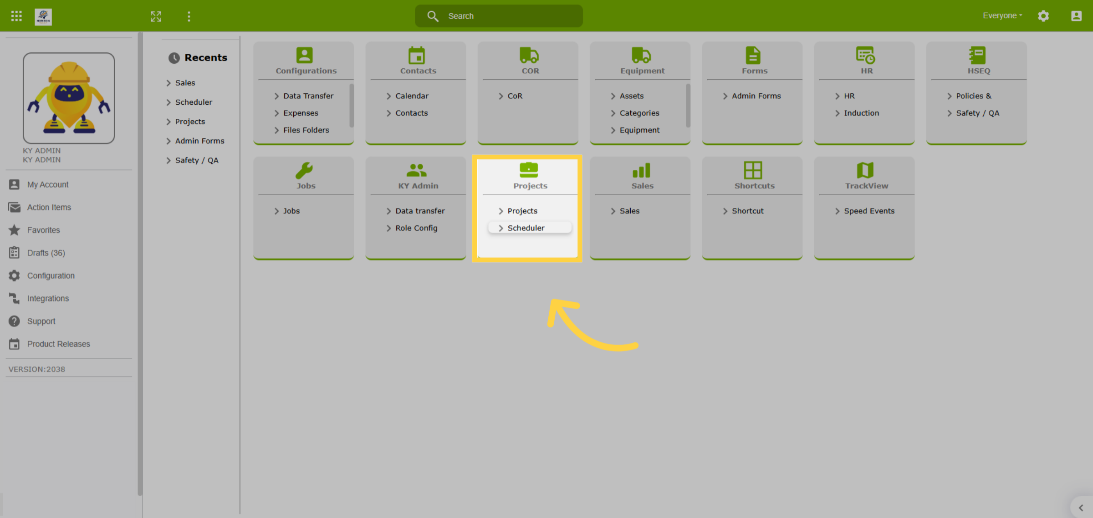
Task: Click the Contacts calendar module icon
Action: [x=417, y=55]
